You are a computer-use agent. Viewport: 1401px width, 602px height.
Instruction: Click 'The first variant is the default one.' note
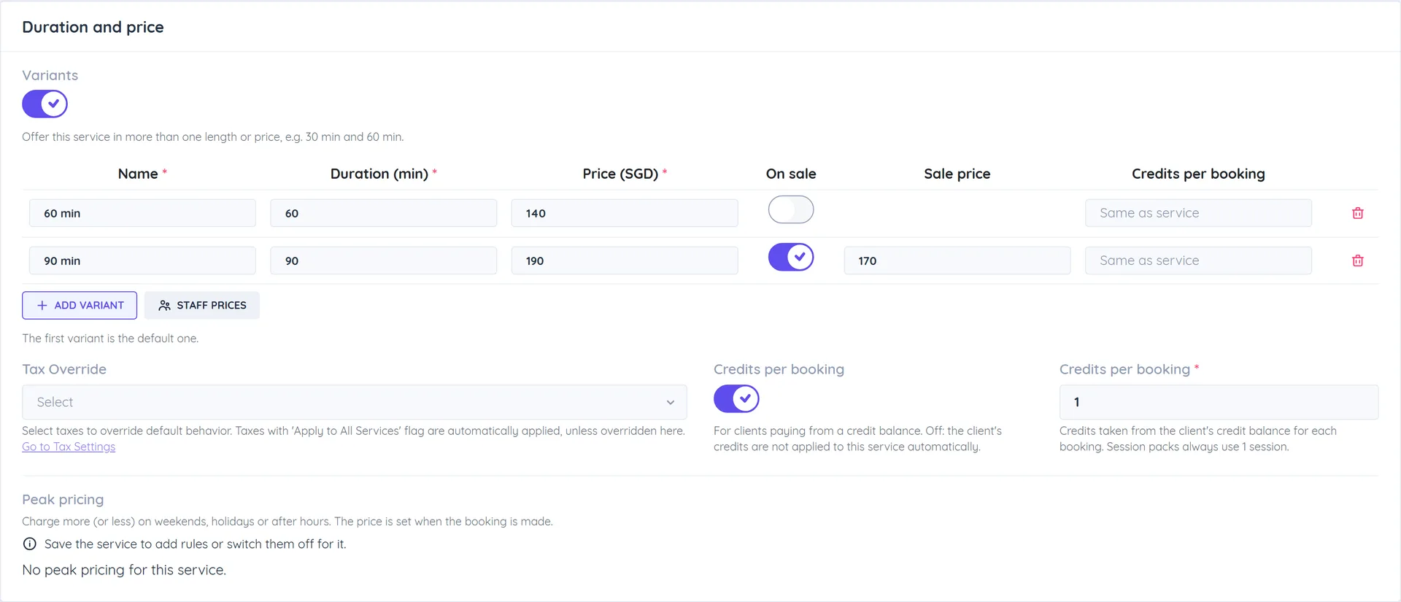[110, 339]
